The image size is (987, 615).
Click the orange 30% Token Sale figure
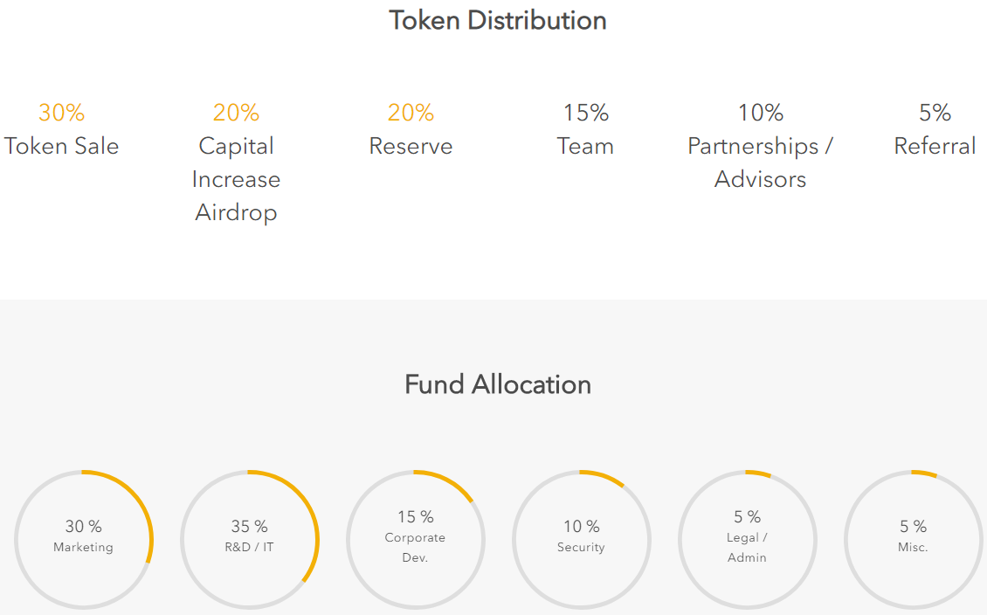61,113
